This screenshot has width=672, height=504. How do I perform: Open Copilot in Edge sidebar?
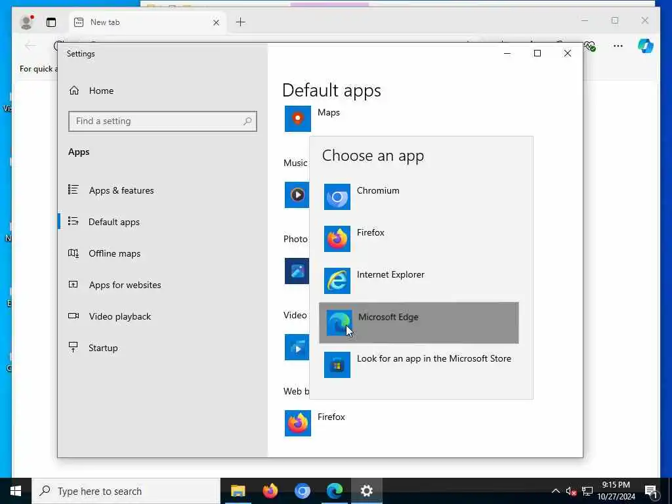click(646, 46)
